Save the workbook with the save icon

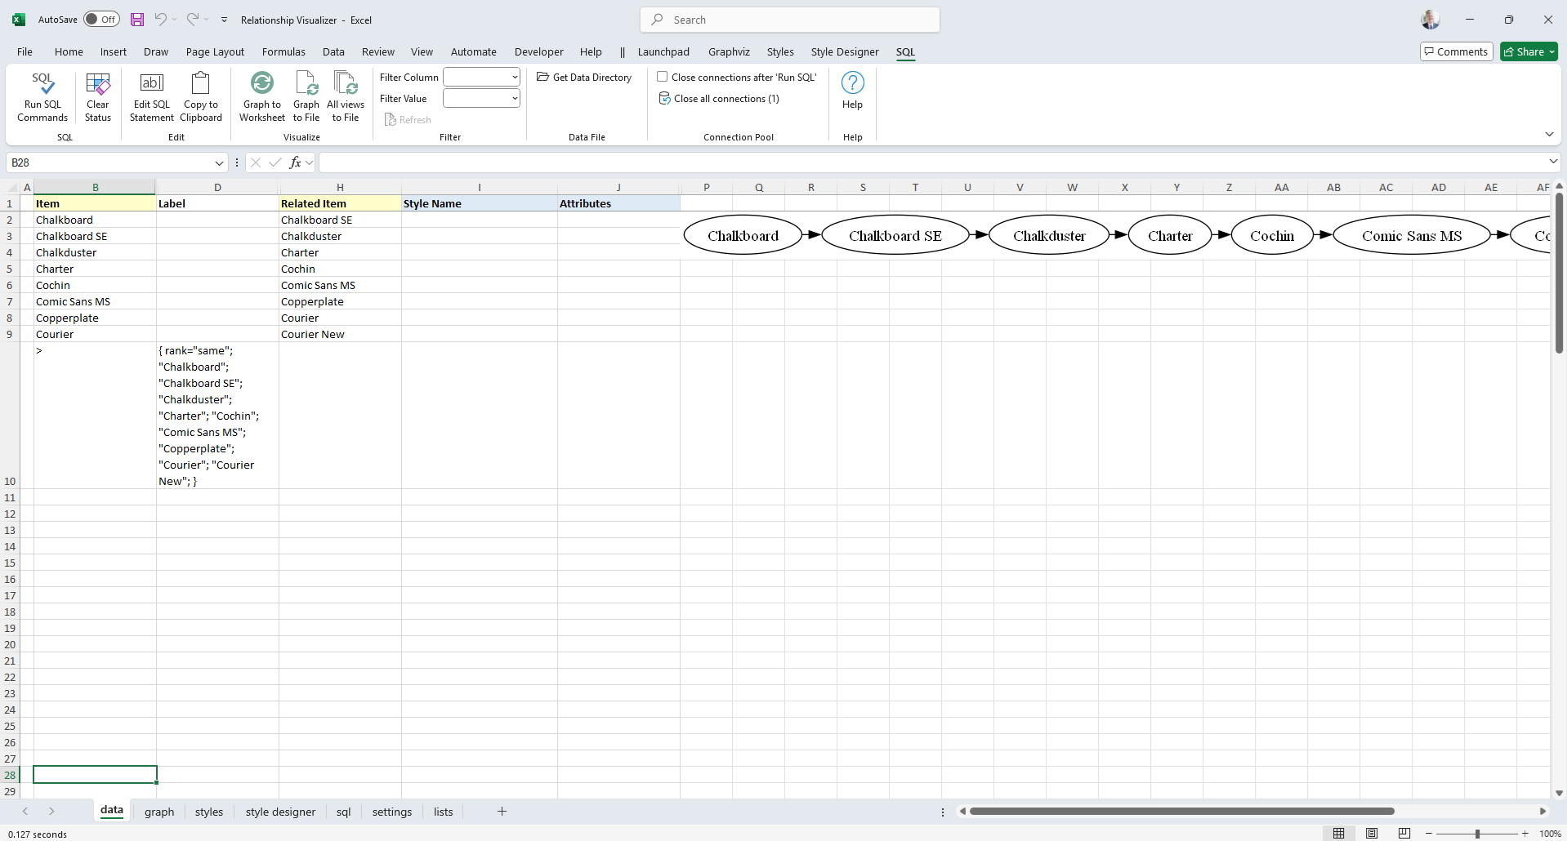pos(137,20)
